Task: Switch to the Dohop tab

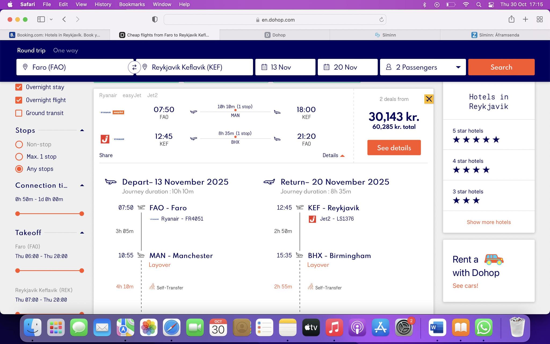Action: pos(275,35)
